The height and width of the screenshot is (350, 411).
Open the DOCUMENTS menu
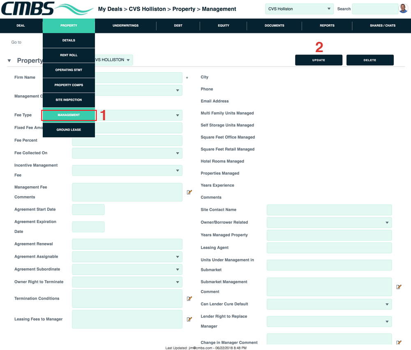[x=275, y=25]
